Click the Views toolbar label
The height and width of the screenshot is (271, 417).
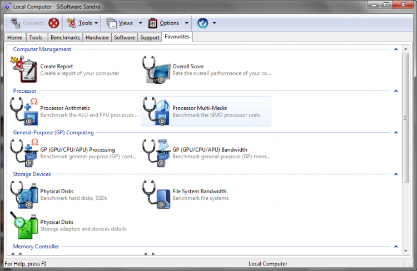[x=126, y=23]
